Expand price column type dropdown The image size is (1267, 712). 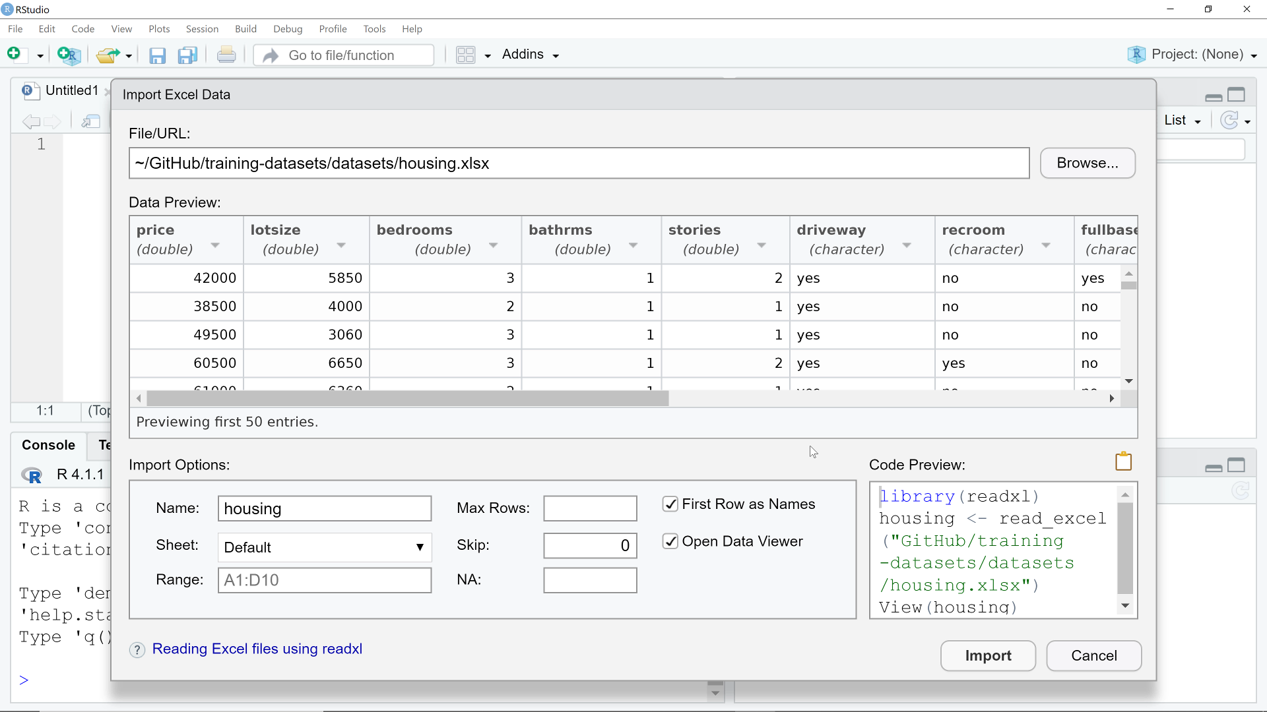coord(215,245)
